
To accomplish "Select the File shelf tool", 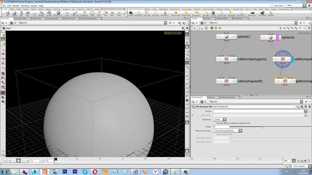I will (105, 14).
